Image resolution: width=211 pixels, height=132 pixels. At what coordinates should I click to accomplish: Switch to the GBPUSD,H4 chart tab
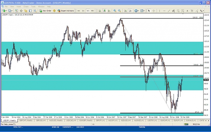pyautogui.click(x=41, y=121)
